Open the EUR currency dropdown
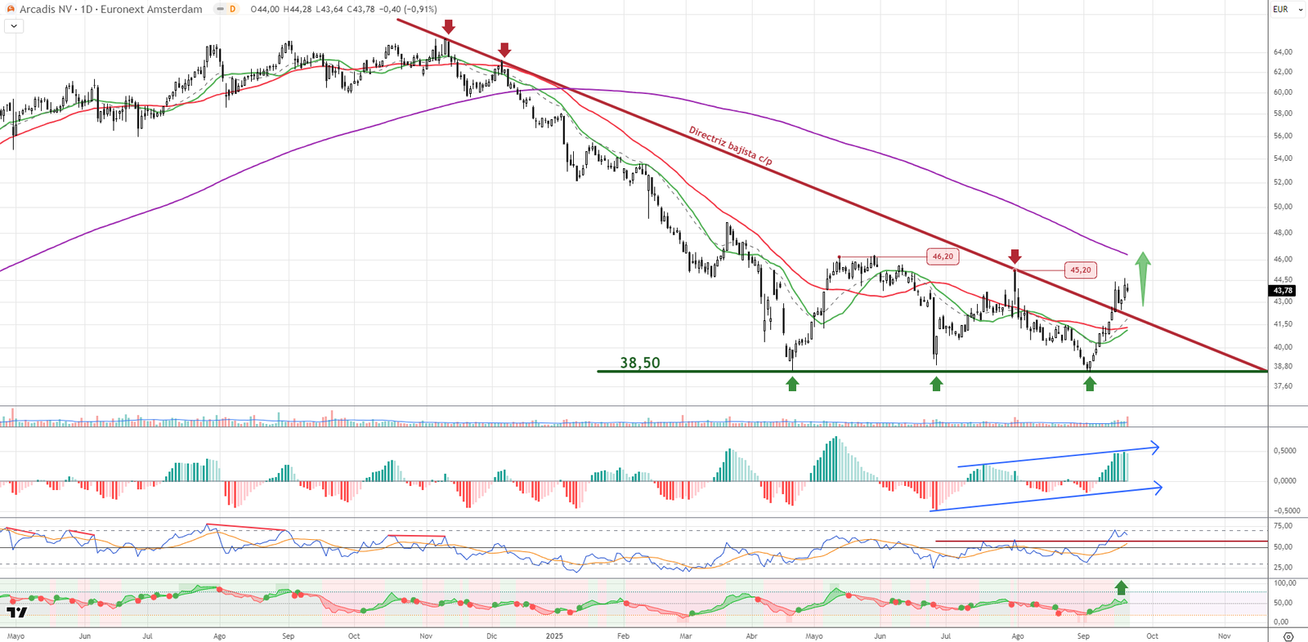 (1287, 9)
